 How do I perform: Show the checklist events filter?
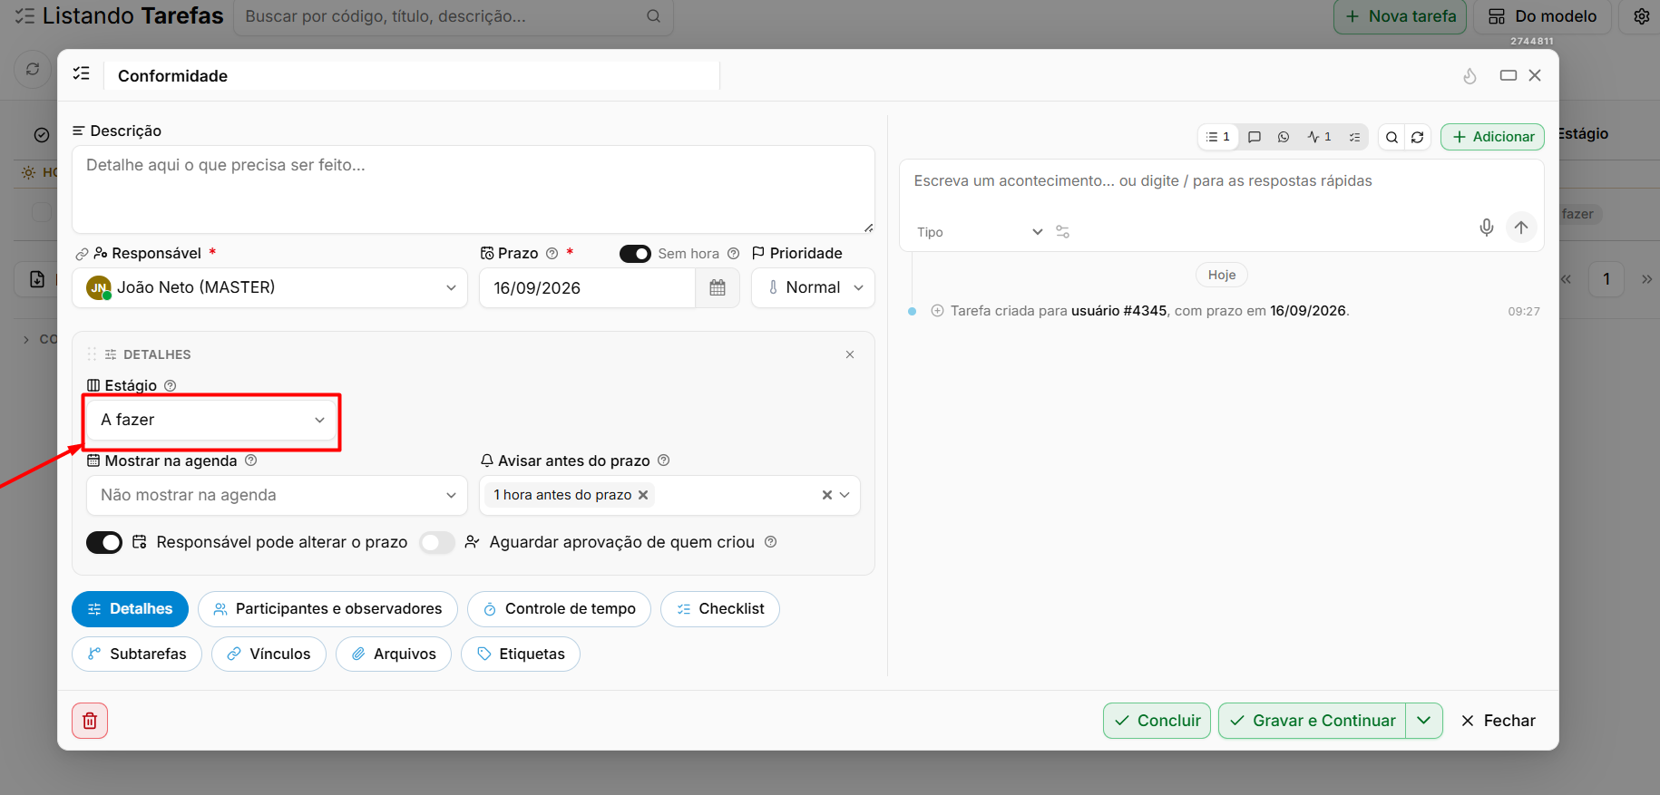[x=1354, y=137]
